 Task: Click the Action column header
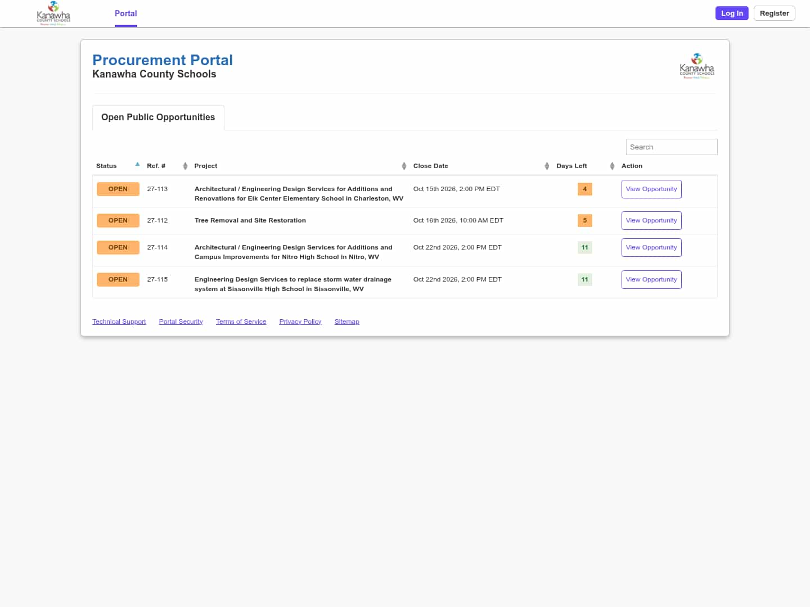tap(632, 166)
